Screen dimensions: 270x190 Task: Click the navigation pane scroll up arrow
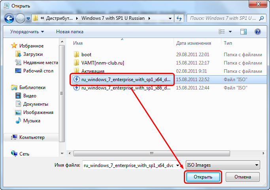click(x=62, y=42)
